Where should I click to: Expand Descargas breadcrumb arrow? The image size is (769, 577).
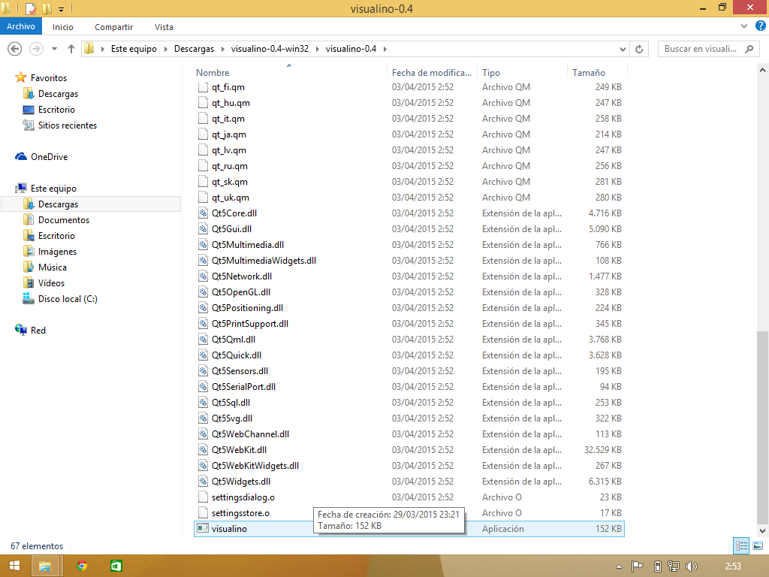pos(222,49)
